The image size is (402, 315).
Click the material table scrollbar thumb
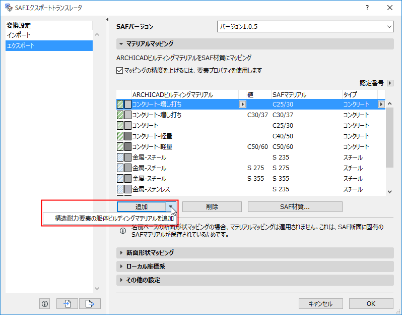pyautogui.click(x=390, y=137)
